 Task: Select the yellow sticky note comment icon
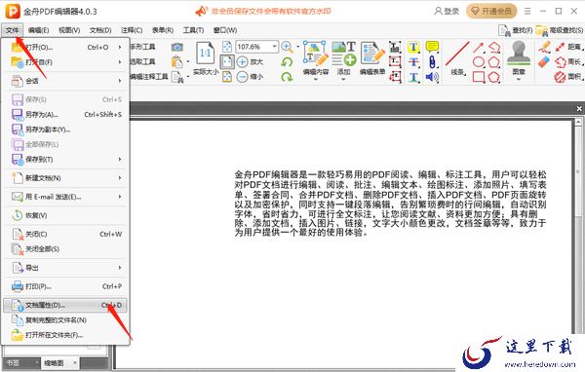[x=432, y=47]
